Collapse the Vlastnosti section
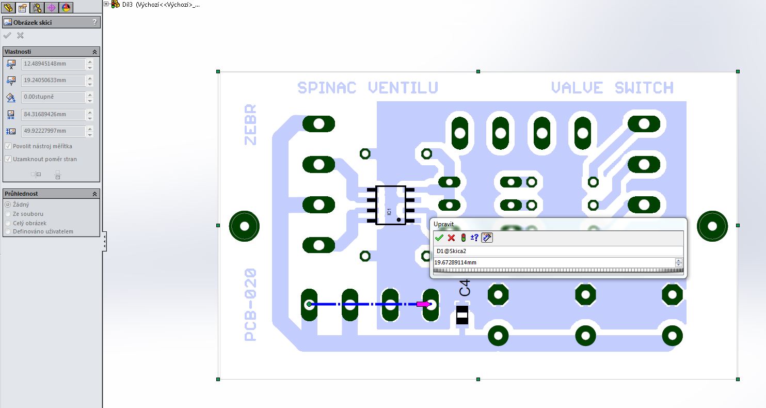 (x=94, y=52)
